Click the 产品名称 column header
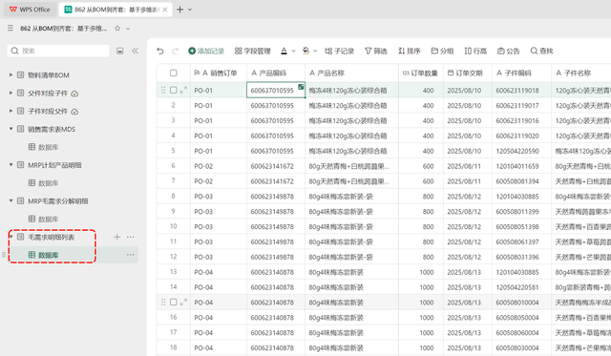 point(351,73)
